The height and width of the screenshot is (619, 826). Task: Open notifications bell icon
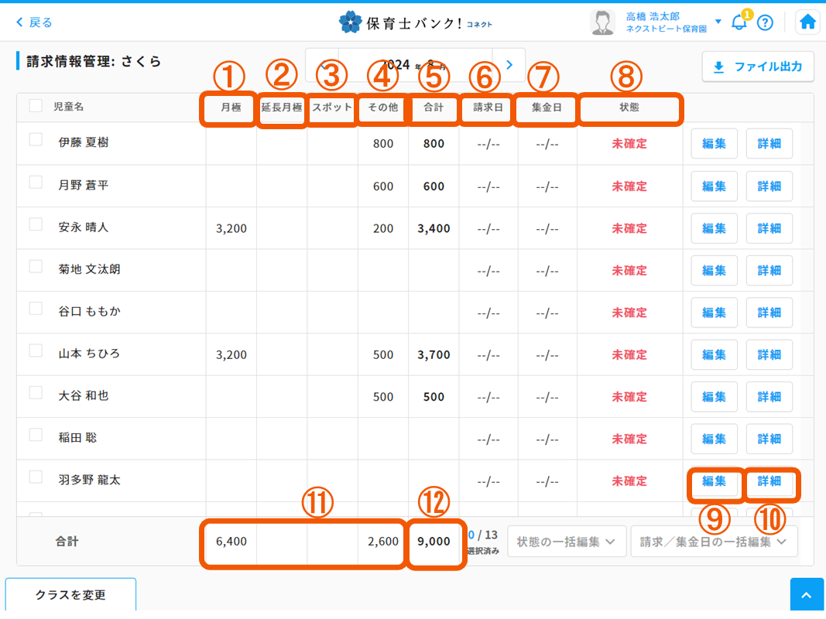point(739,22)
